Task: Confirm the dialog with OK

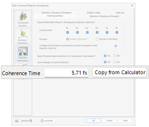Action: click(x=93, y=121)
